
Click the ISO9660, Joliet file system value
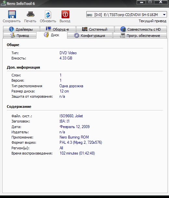point(71,116)
